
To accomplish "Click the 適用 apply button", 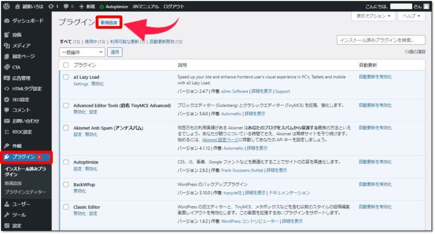I will tap(115, 52).
